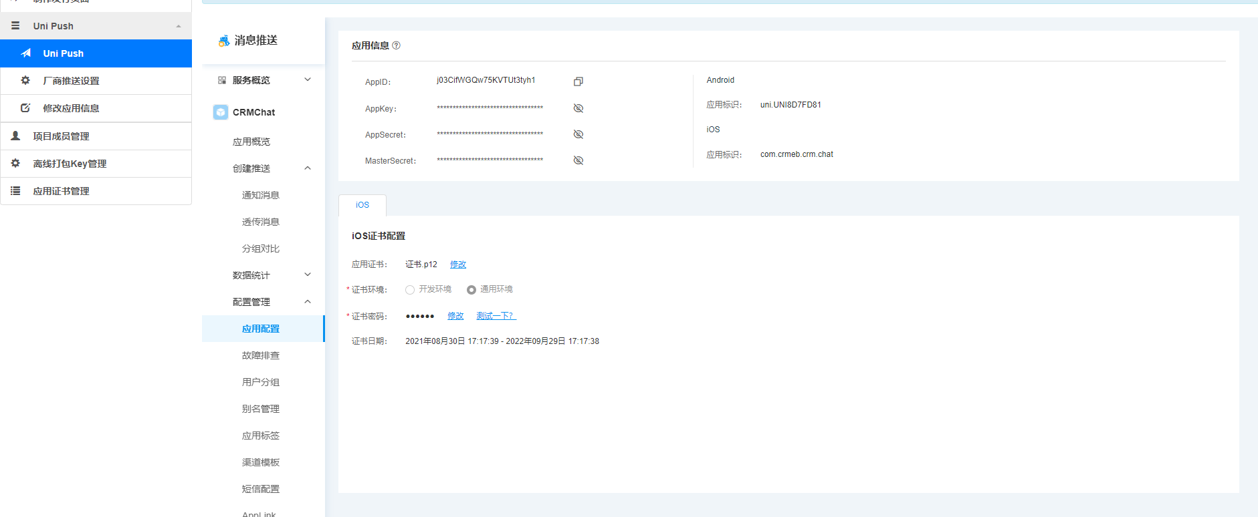
Task: Click the AppID value j03CifWGQw75KVTUt3tyh1
Action: (x=486, y=80)
